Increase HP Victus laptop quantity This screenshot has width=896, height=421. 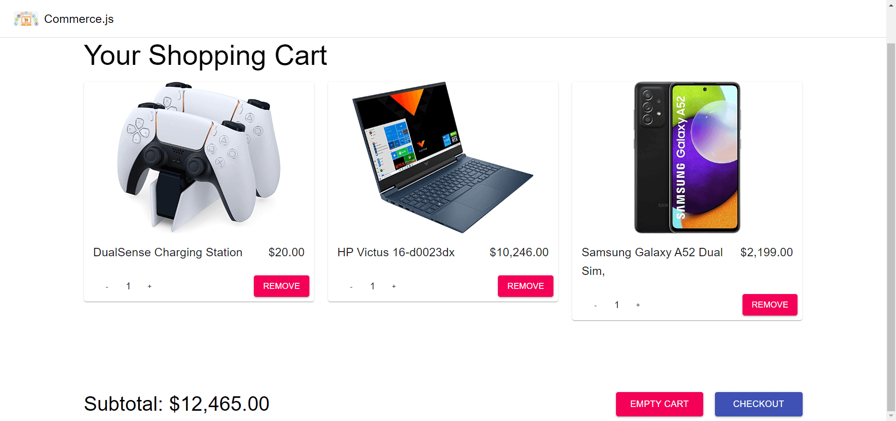pos(394,286)
